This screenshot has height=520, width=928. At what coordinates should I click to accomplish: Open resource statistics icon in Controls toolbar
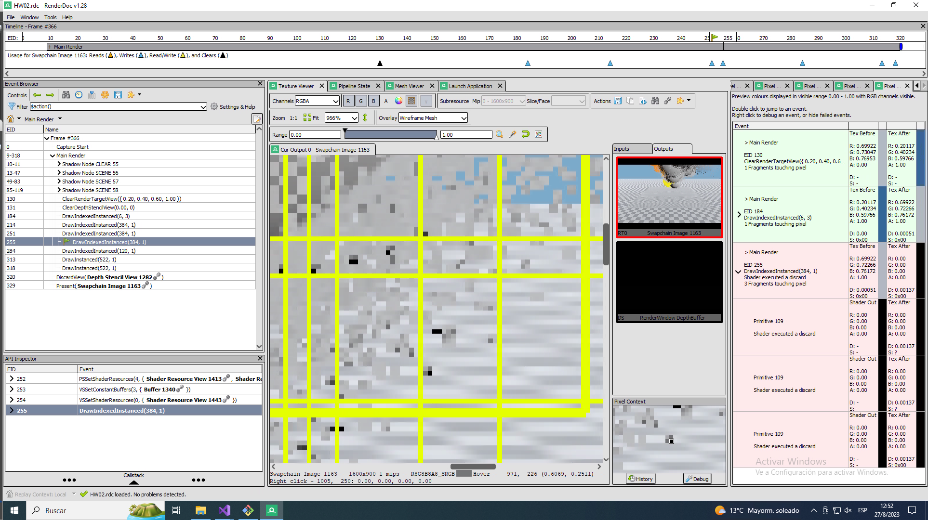tap(92, 95)
